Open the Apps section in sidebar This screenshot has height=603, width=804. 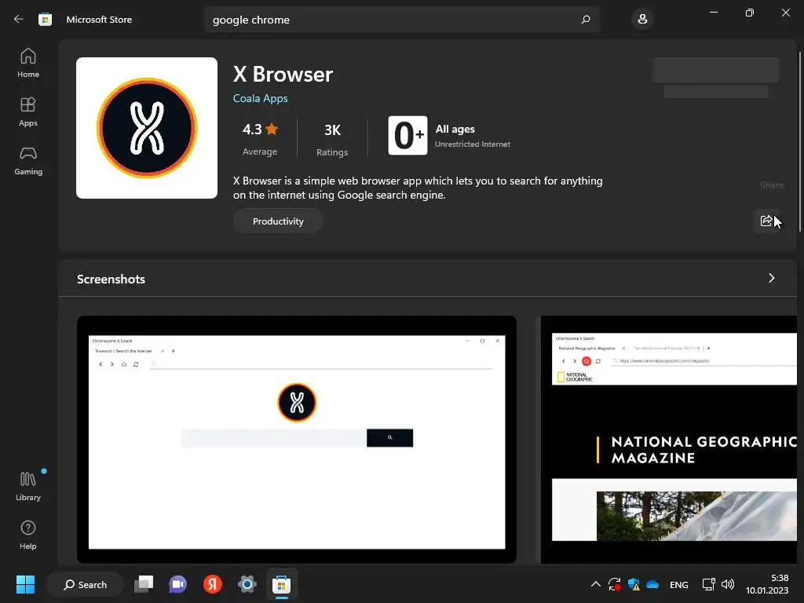pos(28,111)
